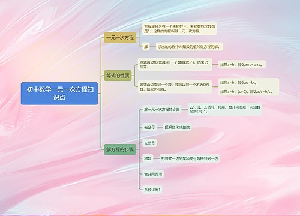
Task: Click the formula 如果a=b，那么a±c=b±c
Action: tap(242, 64)
